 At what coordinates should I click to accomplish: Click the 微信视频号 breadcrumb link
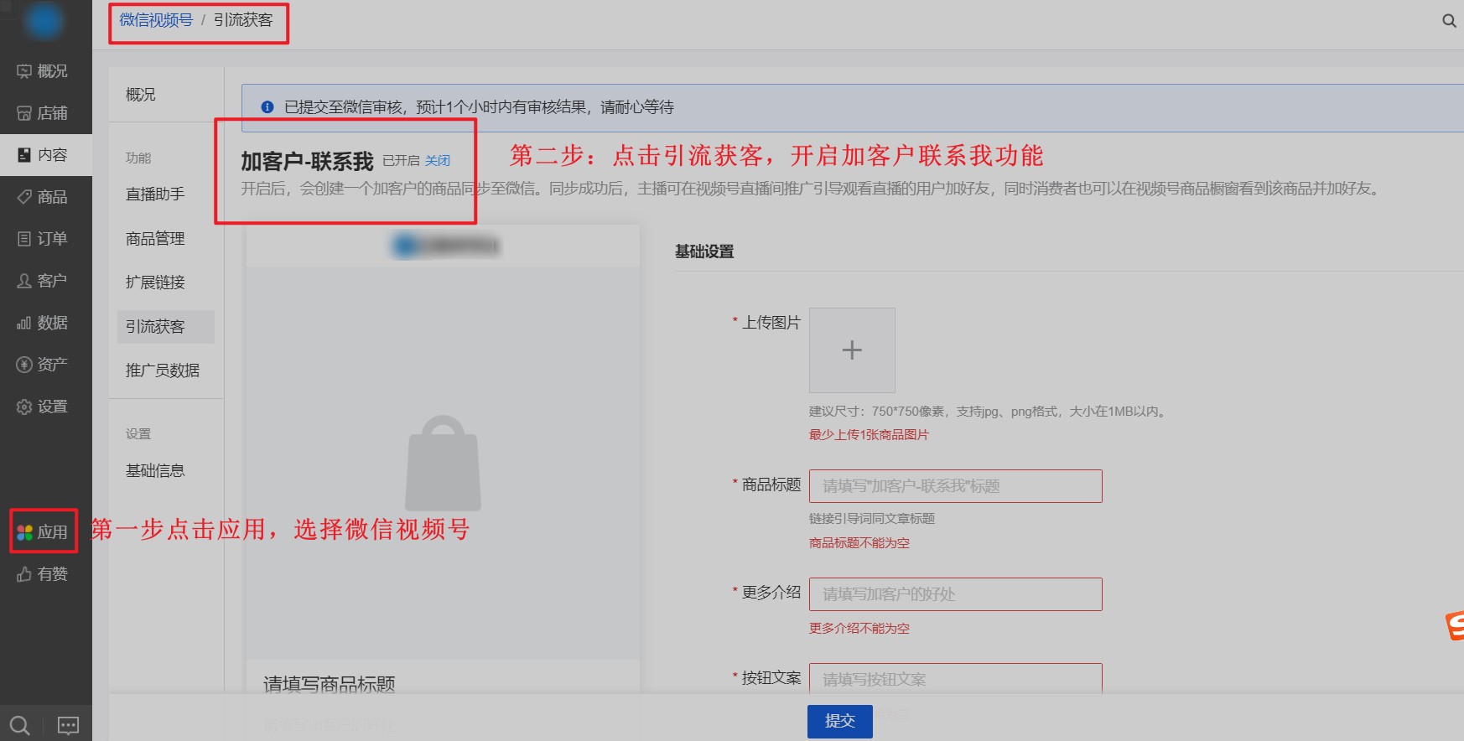point(156,20)
